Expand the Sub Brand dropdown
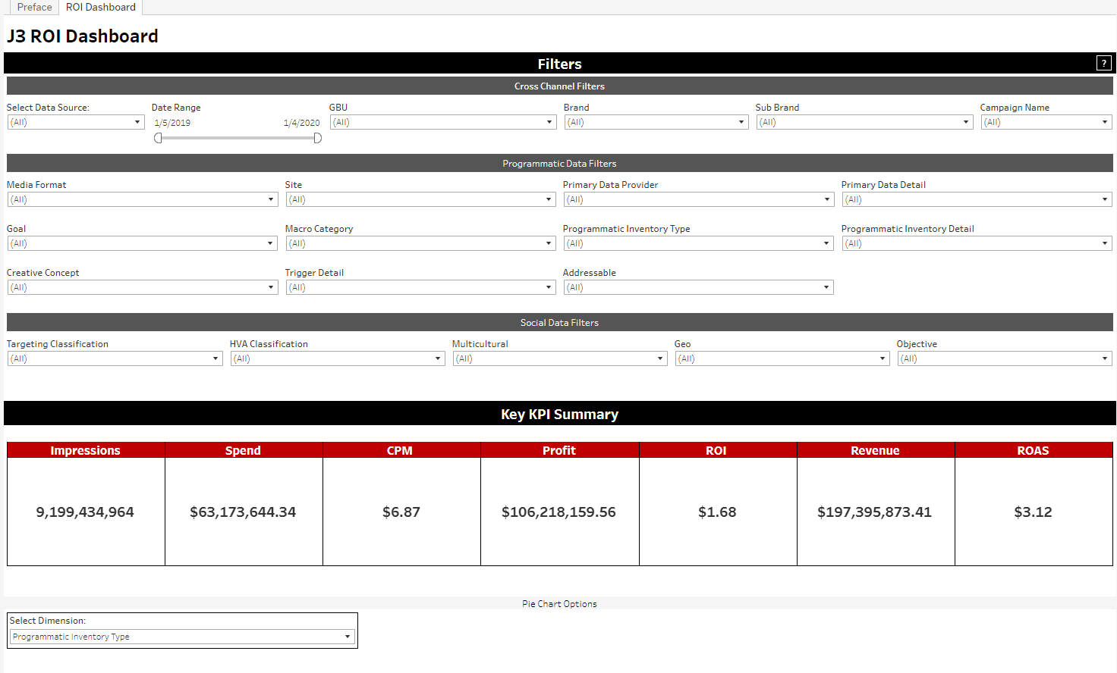This screenshot has width=1117, height=673. pyautogui.click(x=864, y=122)
